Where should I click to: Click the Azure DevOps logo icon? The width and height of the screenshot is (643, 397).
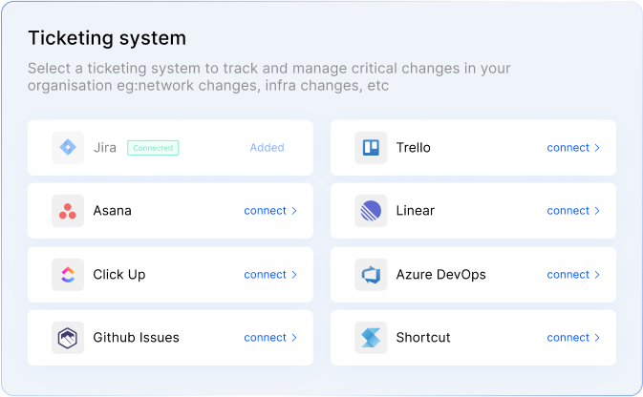click(x=371, y=275)
